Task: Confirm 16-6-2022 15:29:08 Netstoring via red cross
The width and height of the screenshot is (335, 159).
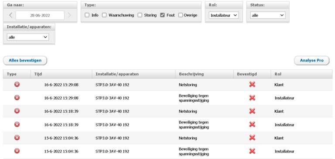Action: tap(252, 84)
